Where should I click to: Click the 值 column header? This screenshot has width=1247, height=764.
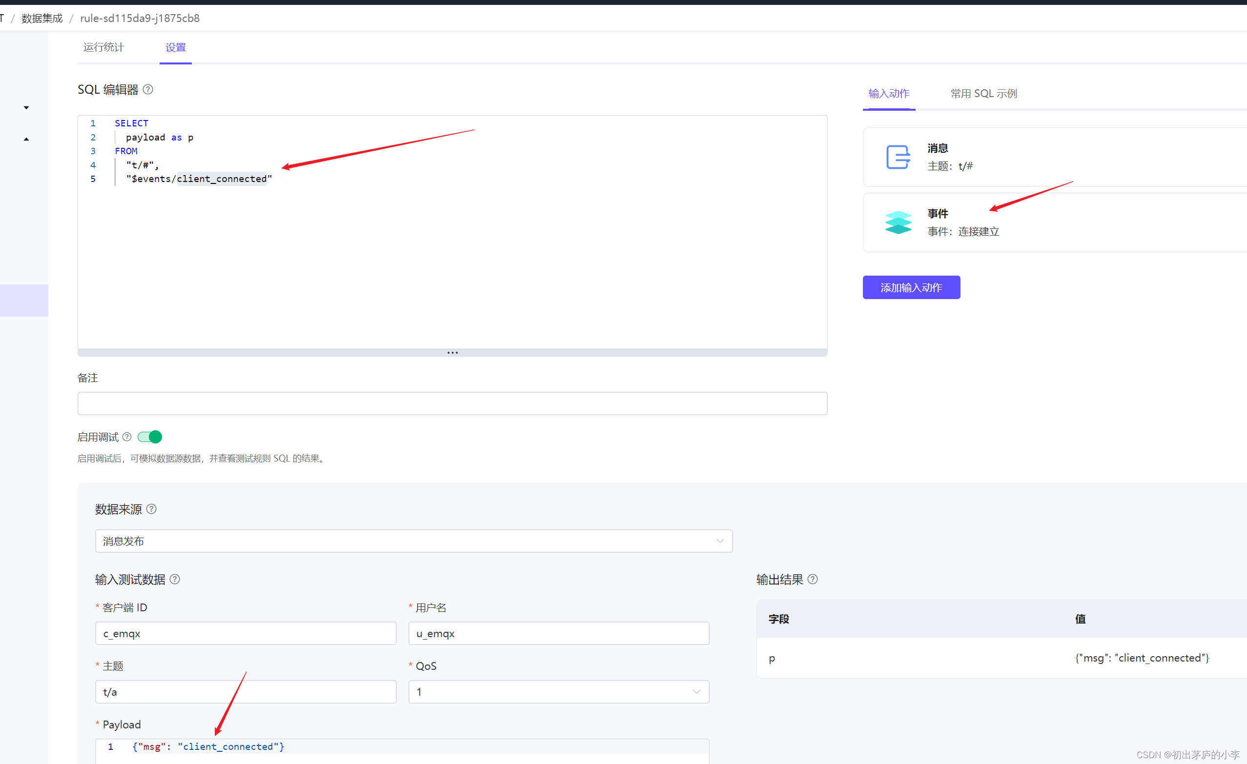tap(1080, 619)
